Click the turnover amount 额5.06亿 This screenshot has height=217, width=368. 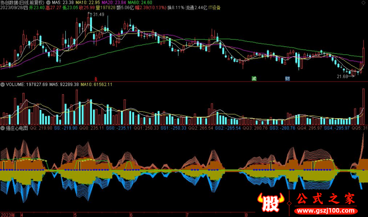pyautogui.click(x=125, y=8)
